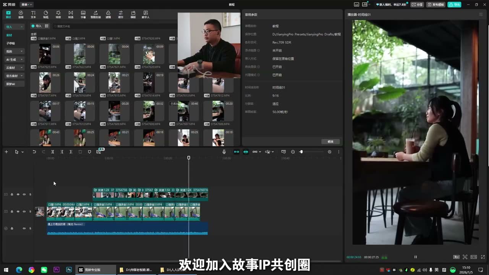The width and height of the screenshot is (489, 275).
Task: Click the 分享 share button
Action: (x=418, y=5)
